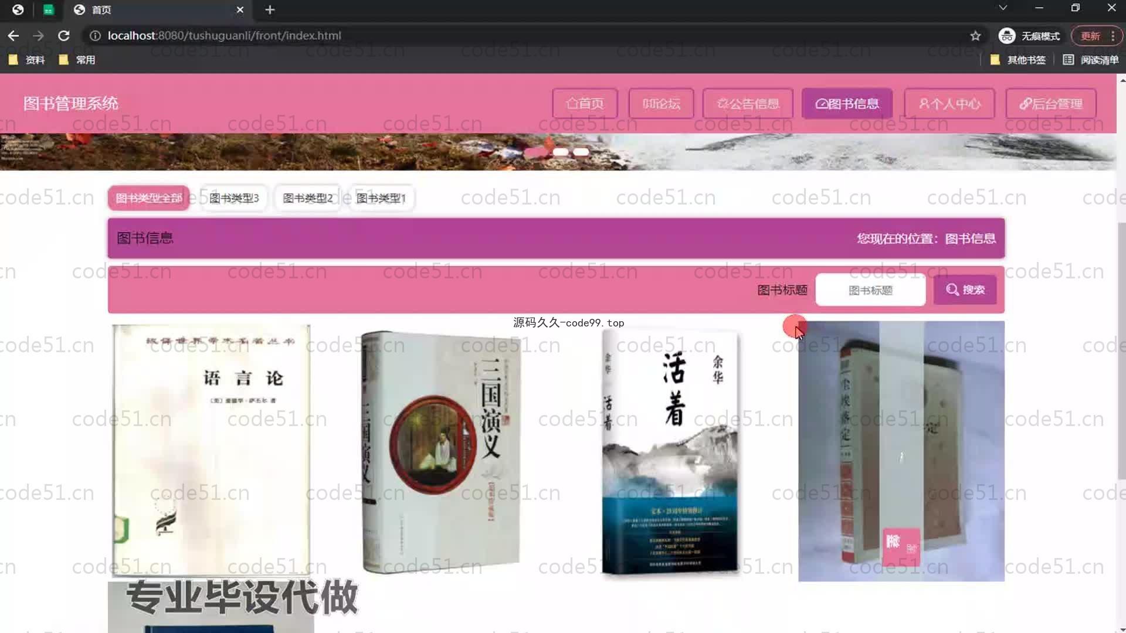
Task: Go to 首页 in the site navigation
Action: (x=585, y=104)
